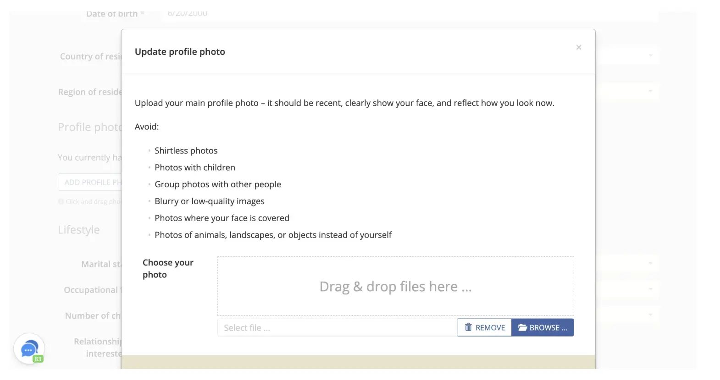This screenshot has height=380, width=720.
Task: Click the dialog footer bar
Action: click(358, 362)
